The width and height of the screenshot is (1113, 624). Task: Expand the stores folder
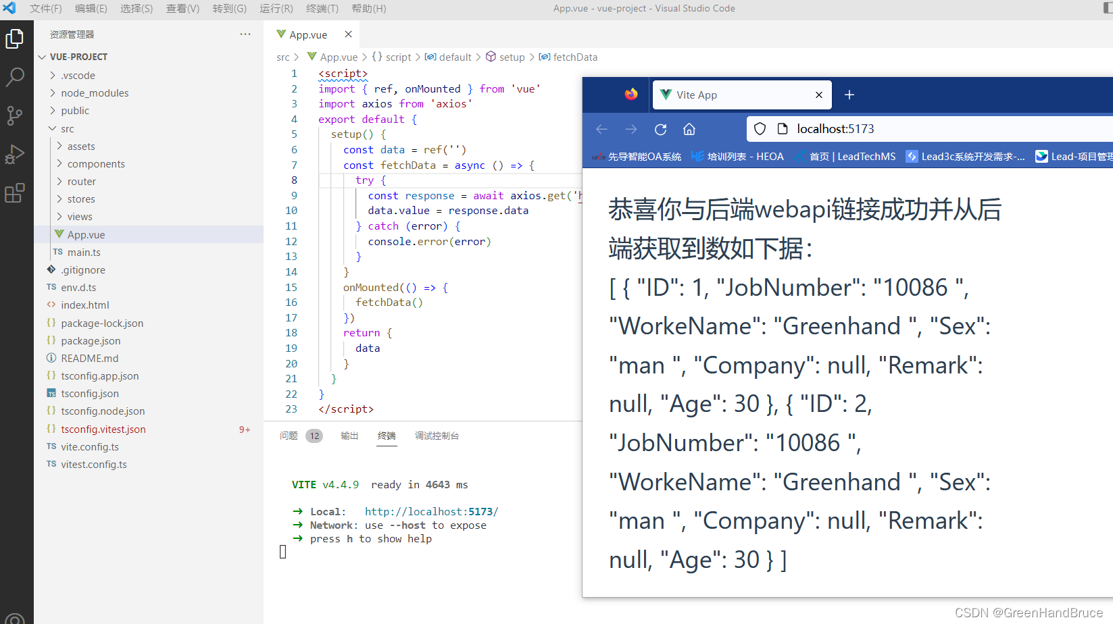59,199
